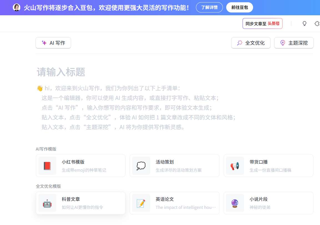Click the puzzle-piece extension icon

(x=317, y=24)
